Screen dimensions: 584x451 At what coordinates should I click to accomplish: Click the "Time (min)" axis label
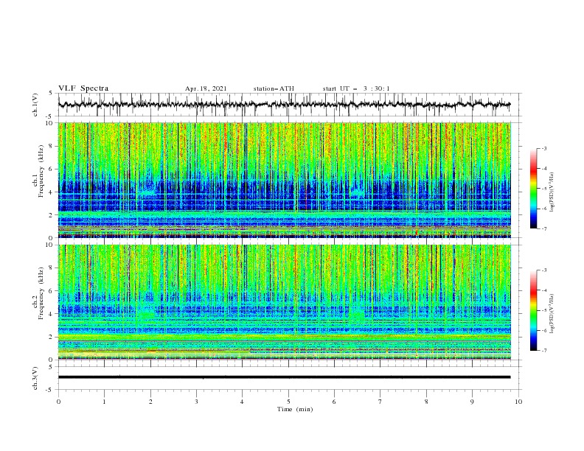[295, 409]
